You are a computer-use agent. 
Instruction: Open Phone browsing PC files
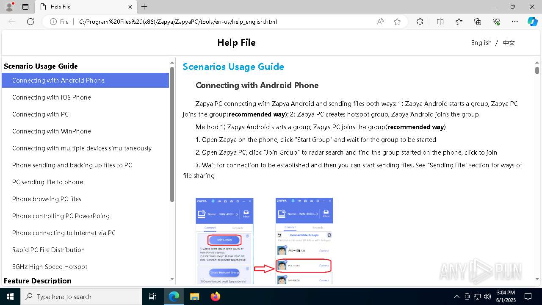coord(85,199)
